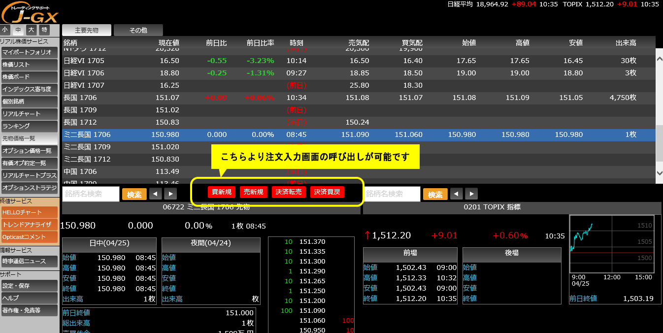The image size is (663, 333).
Task: Focus left 銘柄名検索 input field
Action: [x=91, y=194]
